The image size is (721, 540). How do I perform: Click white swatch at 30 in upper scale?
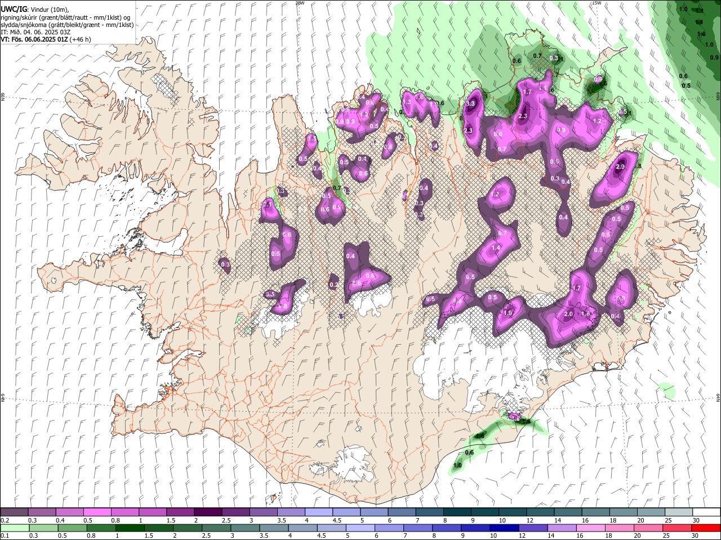click(x=707, y=512)
